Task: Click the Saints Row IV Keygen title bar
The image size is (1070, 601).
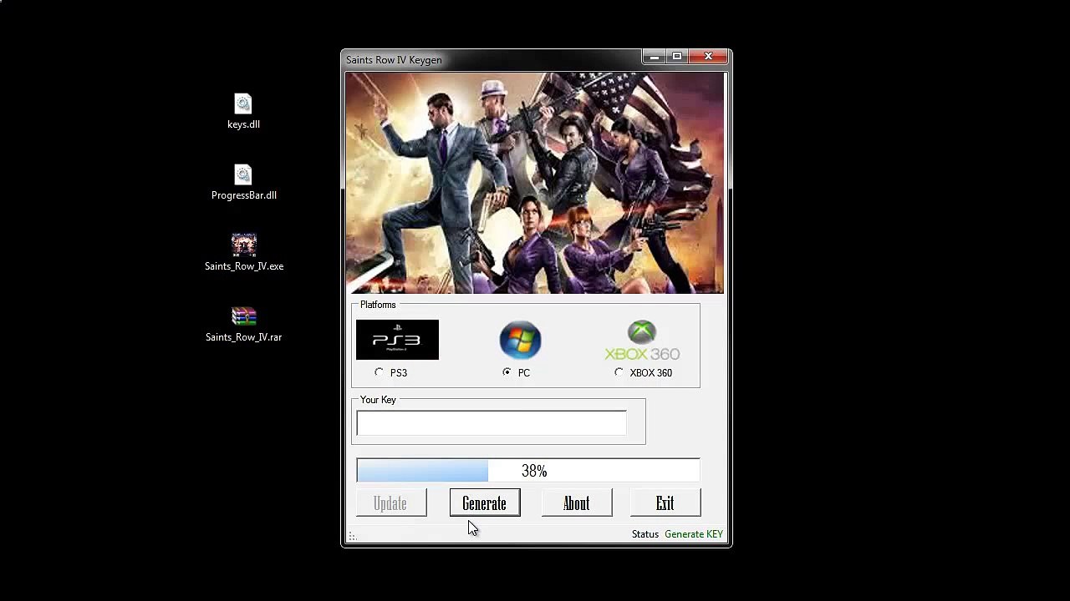Action: coord(493,59)
